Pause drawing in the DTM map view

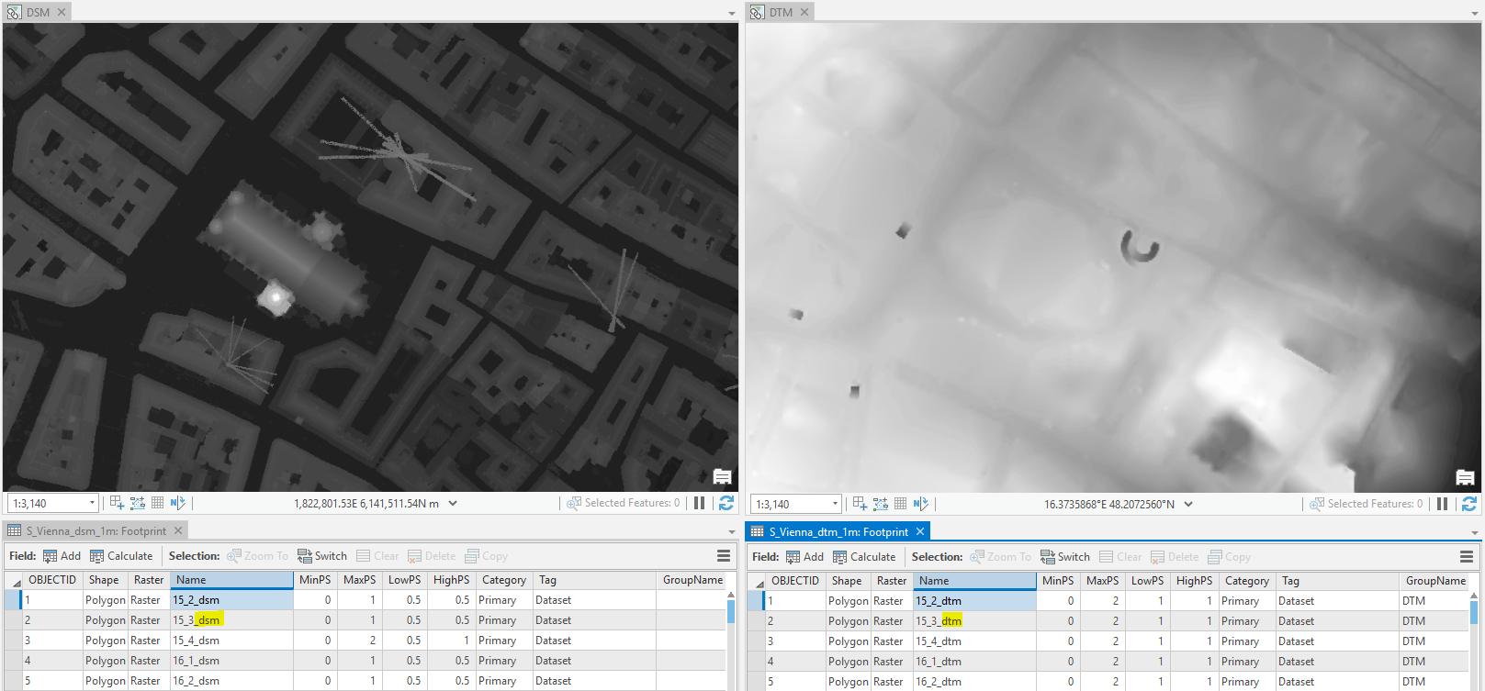pyautogui.click(x=1443, y=504)
